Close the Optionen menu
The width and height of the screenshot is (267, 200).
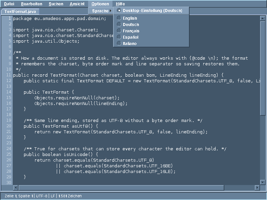(100, 4)
